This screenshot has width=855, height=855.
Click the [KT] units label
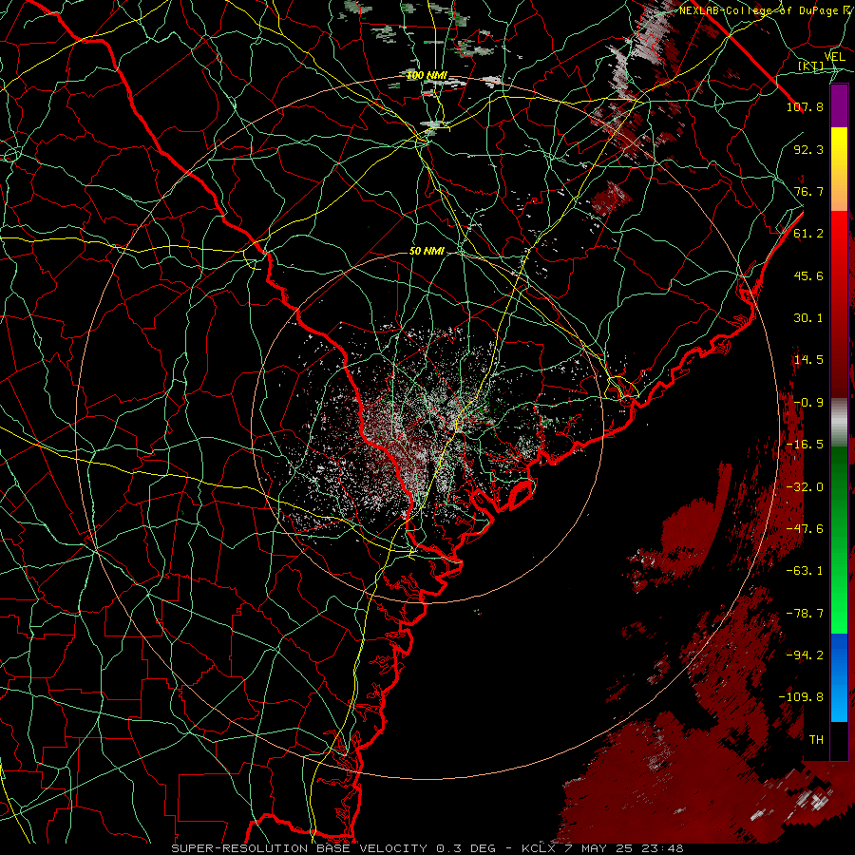click(x=811, y=66)
